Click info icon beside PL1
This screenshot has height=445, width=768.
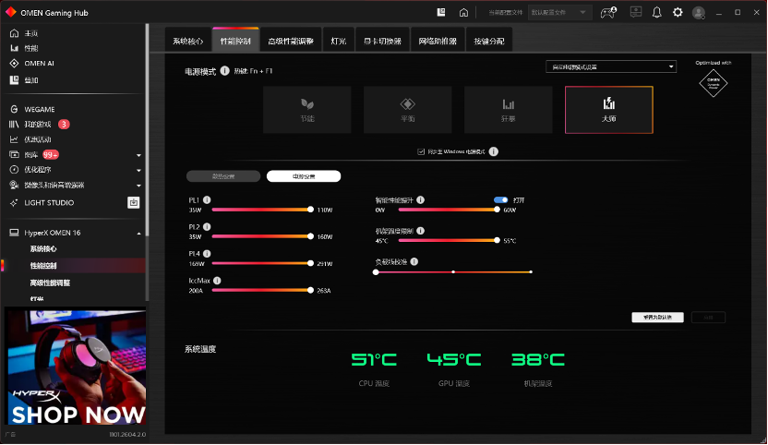click(x=207, y=200)
